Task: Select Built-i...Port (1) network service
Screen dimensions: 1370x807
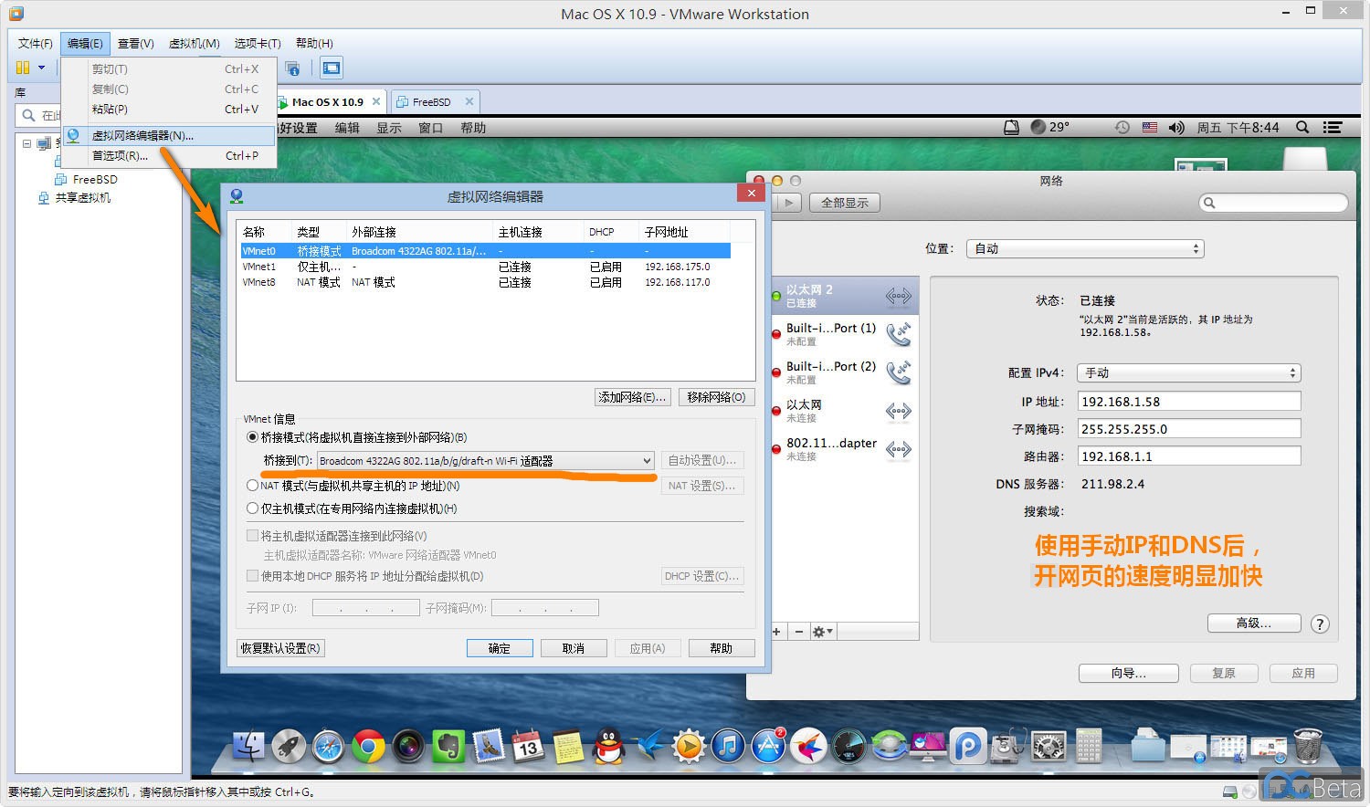Action: click(x=844, y=334)
